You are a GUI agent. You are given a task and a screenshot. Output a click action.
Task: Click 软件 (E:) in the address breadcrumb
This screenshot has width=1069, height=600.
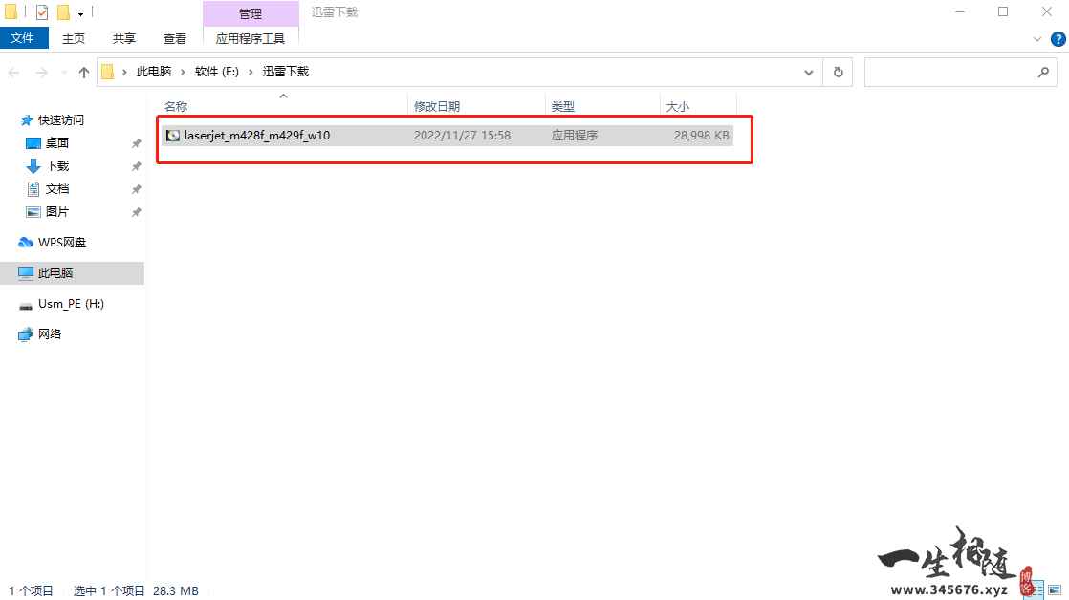[x=216, y=72]
